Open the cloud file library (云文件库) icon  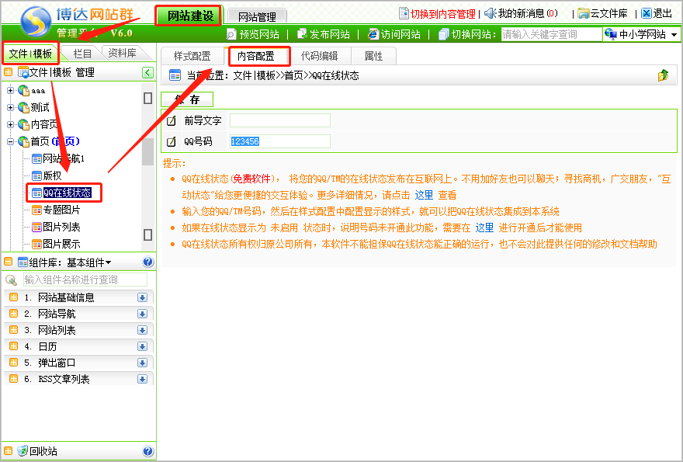pos(583,13)
